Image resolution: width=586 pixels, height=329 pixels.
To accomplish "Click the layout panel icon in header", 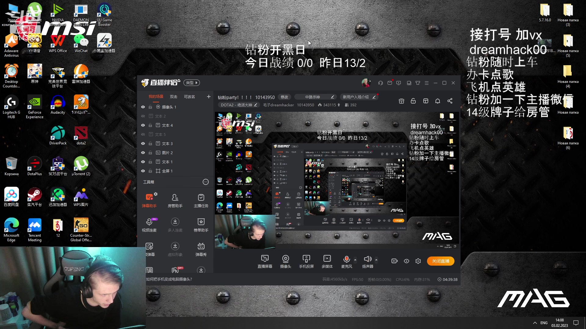I will tap(425, 101).
